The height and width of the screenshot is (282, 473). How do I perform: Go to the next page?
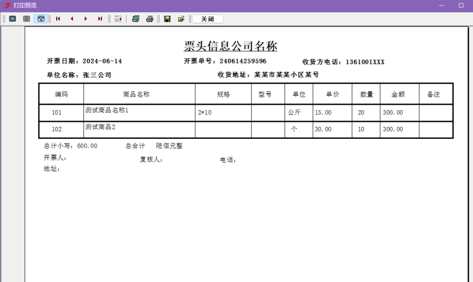tap(86, 19)
